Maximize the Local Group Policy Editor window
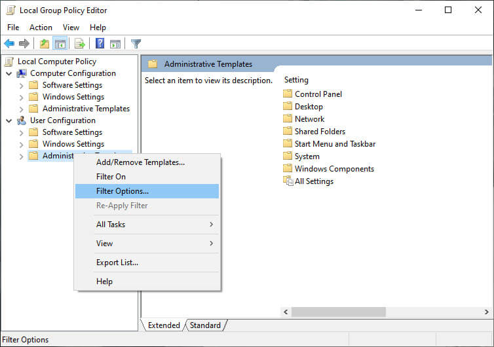 coord(448,10)
